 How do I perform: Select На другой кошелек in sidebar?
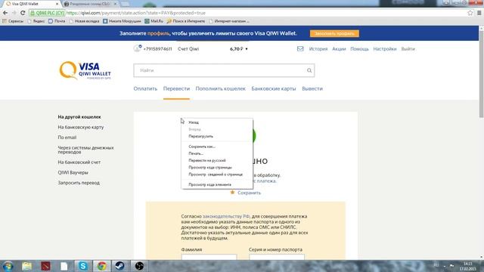click(x=79, y=117)
